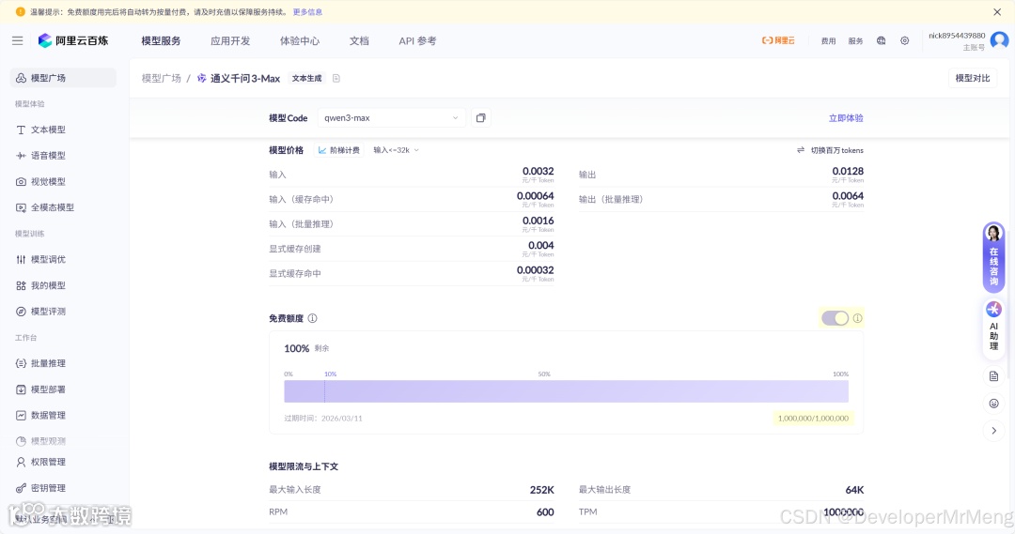Close the yellow notice banner

997,11
